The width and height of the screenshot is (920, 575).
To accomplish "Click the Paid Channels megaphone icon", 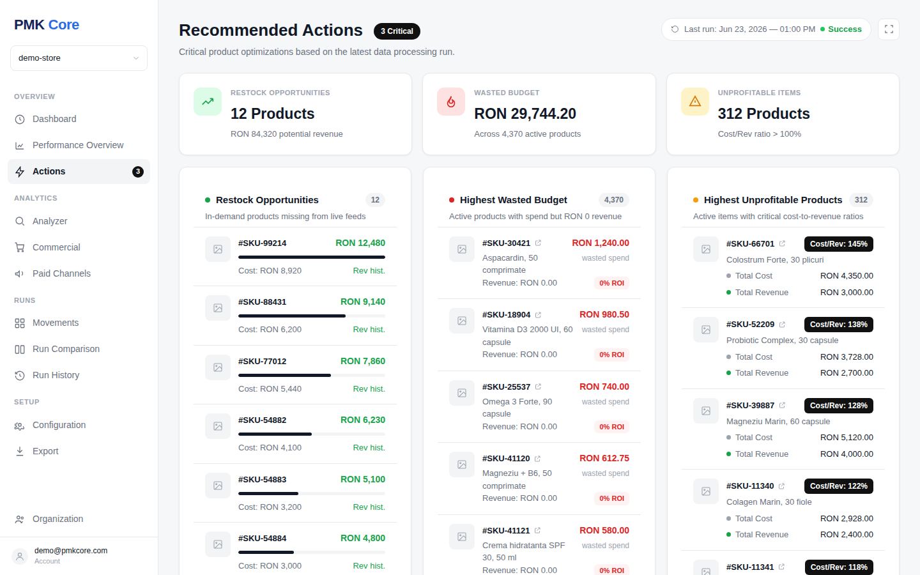I will [x=20, y=274].
